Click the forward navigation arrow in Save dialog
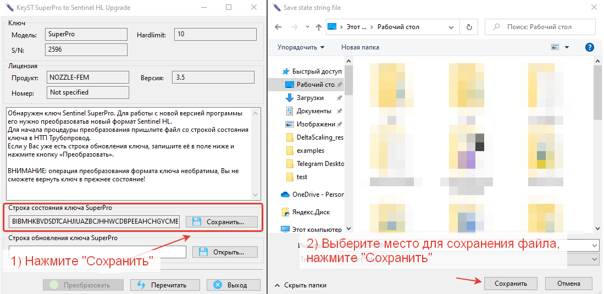The width and height of the screenshot is (604, 294). tap(294, 27)
